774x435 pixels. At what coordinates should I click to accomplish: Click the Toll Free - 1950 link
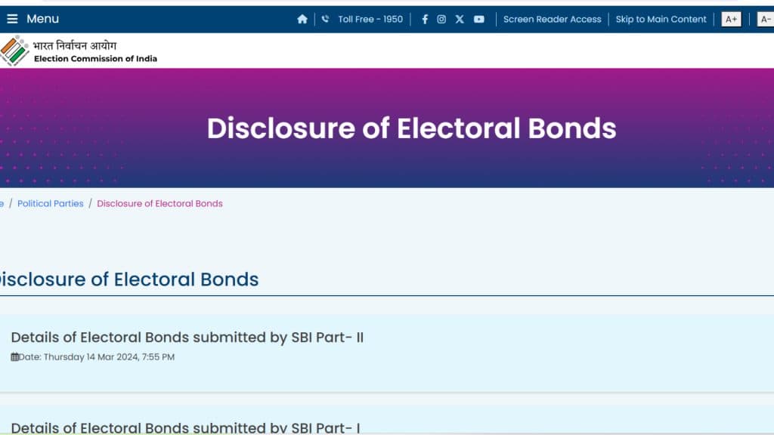click(x=369, y=19)
